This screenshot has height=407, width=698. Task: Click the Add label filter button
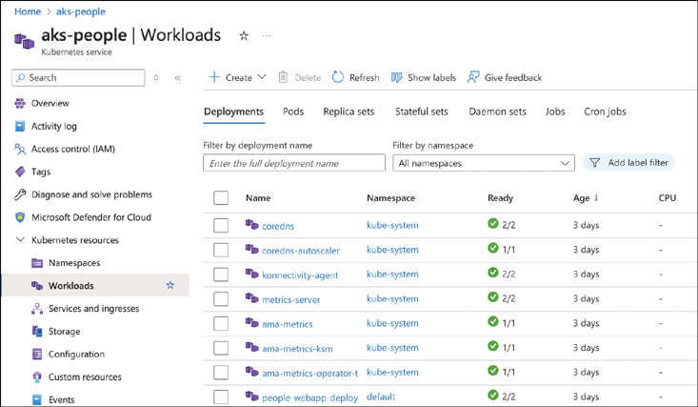pyautogui.click(x=628, y=163)
